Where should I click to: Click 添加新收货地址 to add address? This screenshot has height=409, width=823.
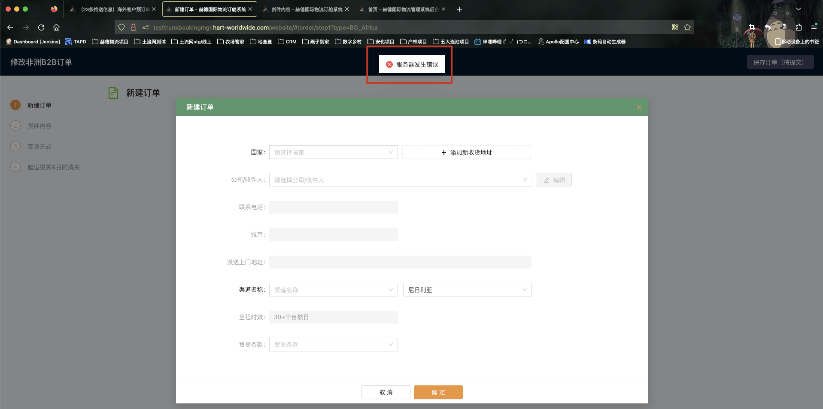tap(466, 153)
